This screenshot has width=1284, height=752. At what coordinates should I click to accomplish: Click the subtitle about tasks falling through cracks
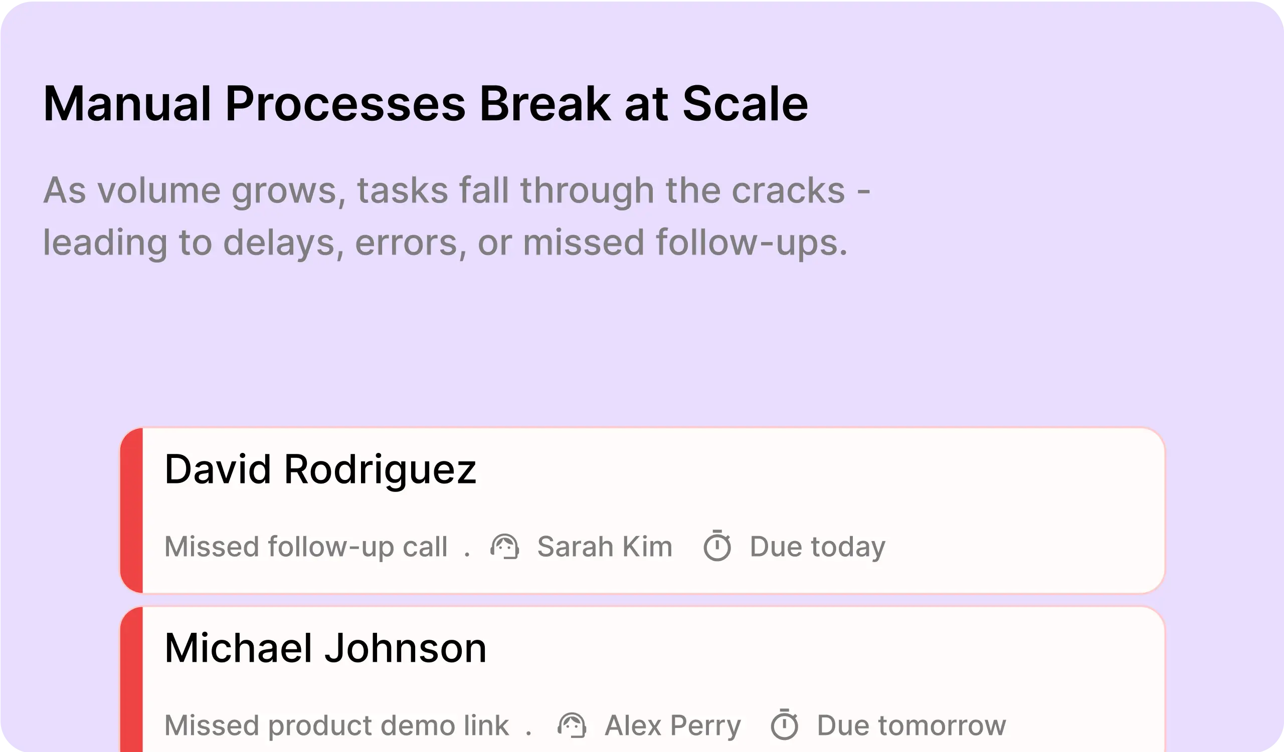(457, 216)
